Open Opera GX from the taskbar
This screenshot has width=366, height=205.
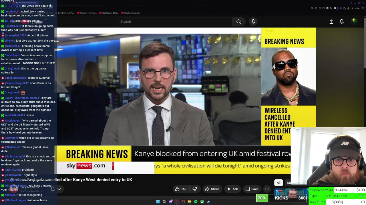177,202
